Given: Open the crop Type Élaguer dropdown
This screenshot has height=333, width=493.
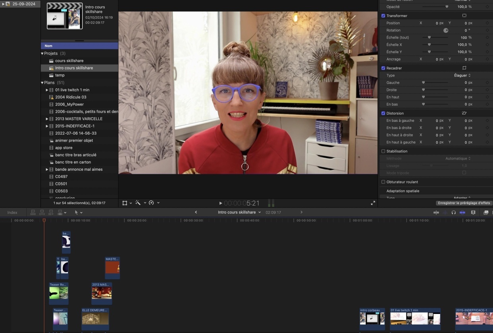Looking at the screenshot, I should (x=462, y=75).
